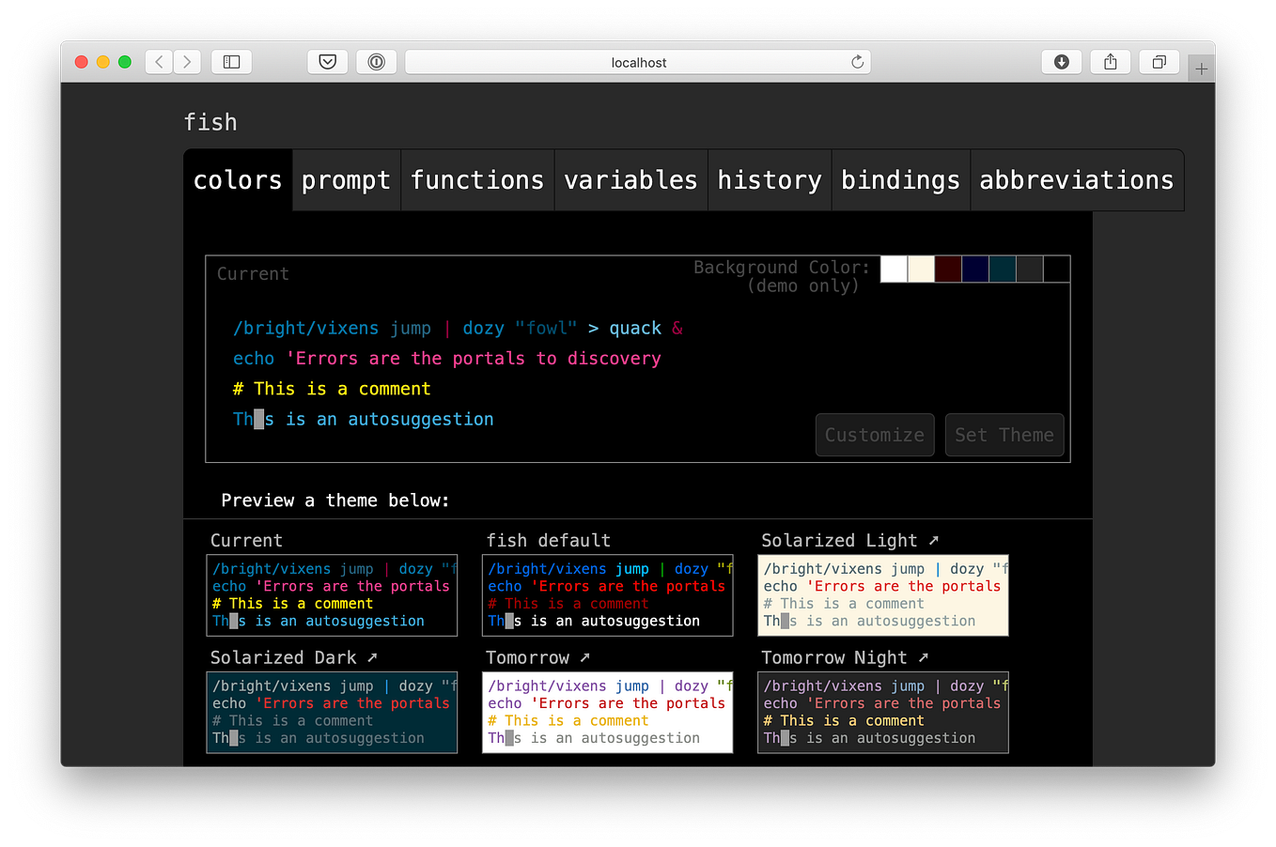Click the Share toolbar icon
This screenshot has width=1276, height=847.
click(x=1110, y=62)
